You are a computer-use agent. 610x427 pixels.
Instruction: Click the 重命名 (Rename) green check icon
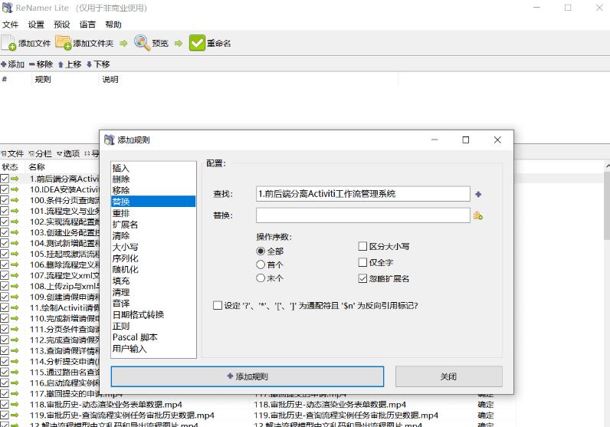(197, 43)
